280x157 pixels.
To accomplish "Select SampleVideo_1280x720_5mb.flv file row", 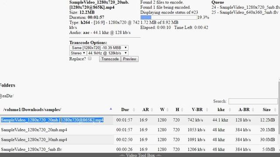I will tap(139, 149).
